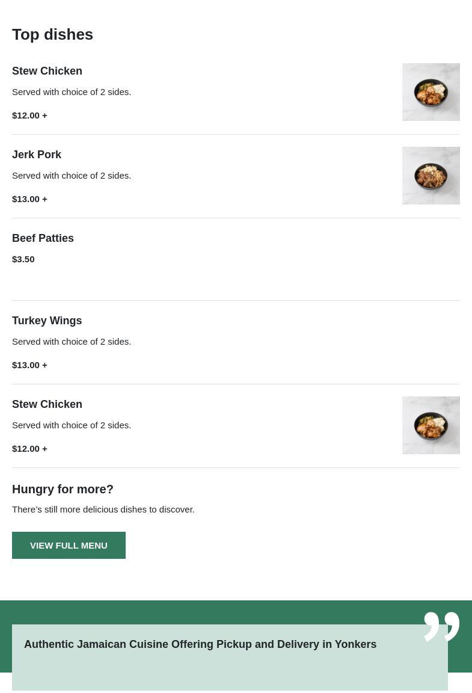Click the large quotation mark icon
Image resolution: width=472 pixels, height=693 pixels.
441,626
